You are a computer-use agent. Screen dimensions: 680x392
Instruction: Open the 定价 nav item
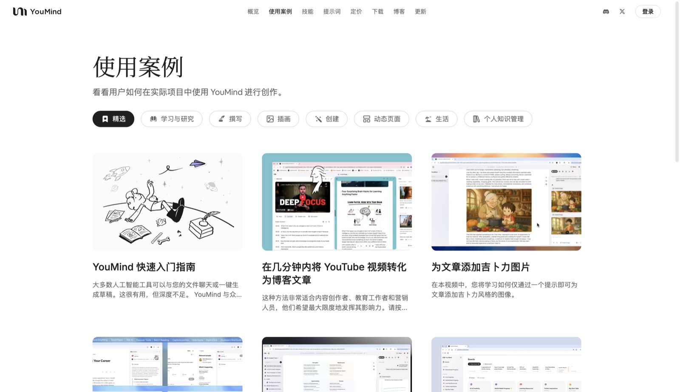point(356,11)
